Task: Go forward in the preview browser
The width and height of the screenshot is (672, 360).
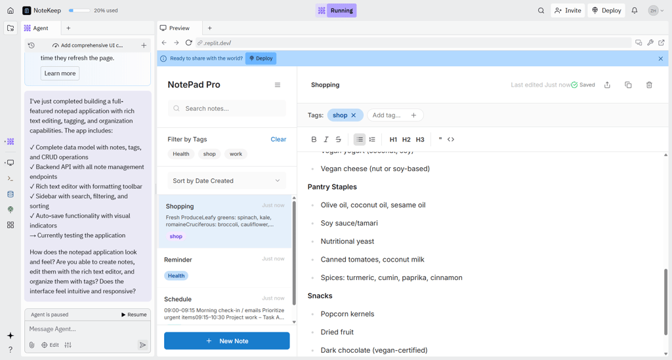Action: (x=176, y=43)
